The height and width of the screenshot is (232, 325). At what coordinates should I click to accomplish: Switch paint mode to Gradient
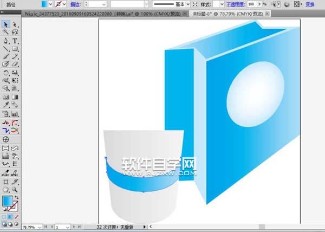pyautogui.click(x=10, y=217)
